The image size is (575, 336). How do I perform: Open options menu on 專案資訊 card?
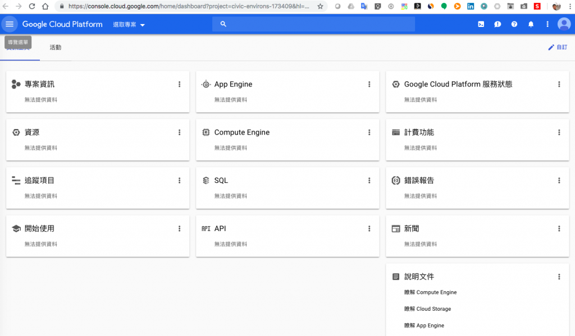tap(179, 84)
